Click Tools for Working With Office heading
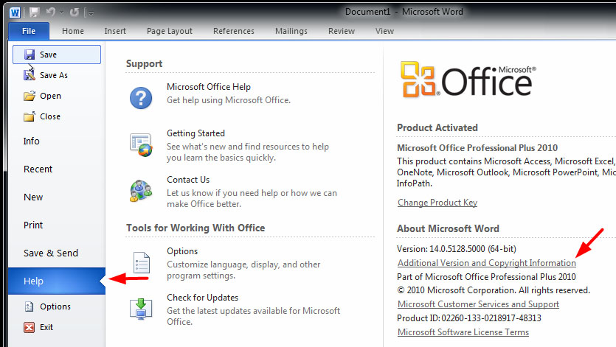This screenshot has width=616, height=347. (195, 228)
